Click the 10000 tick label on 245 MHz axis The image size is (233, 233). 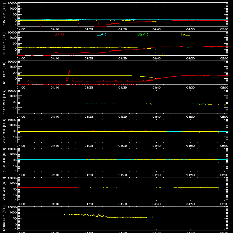coord(12,3)
